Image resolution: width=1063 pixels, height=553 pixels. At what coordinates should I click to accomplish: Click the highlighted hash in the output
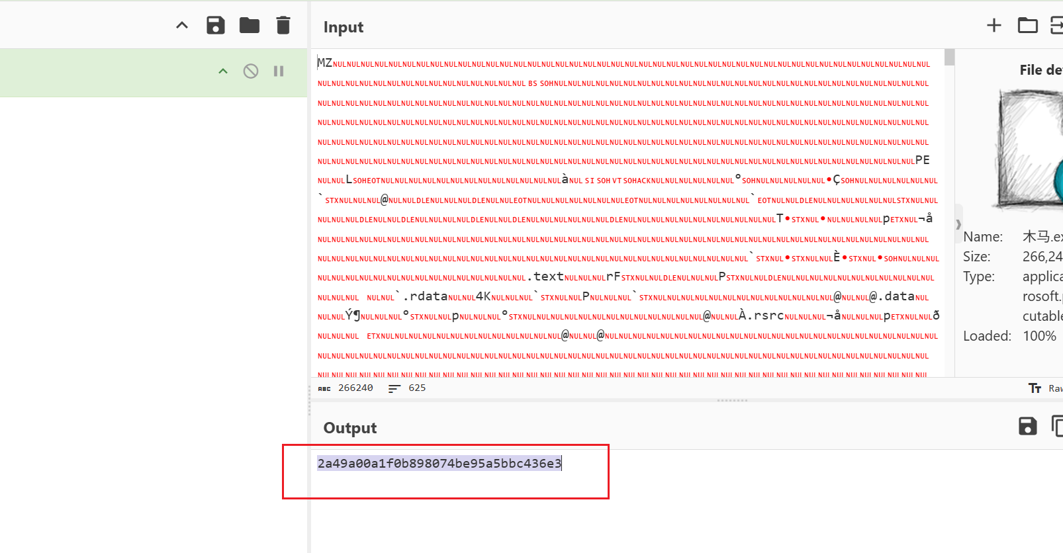click(439, 464)
